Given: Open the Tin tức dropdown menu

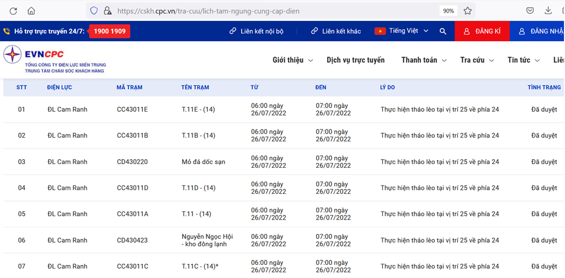Looking at the screenshot, I should pos(523,60).
